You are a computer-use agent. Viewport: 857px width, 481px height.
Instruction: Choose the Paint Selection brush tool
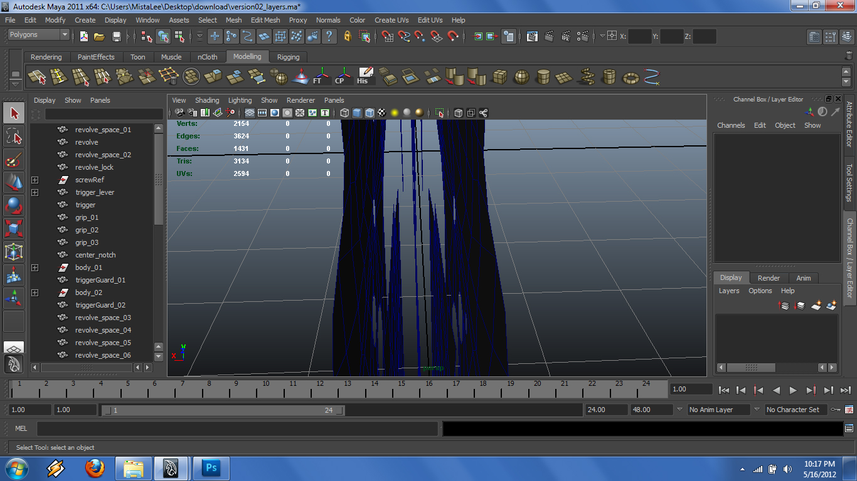pos(14,160)
